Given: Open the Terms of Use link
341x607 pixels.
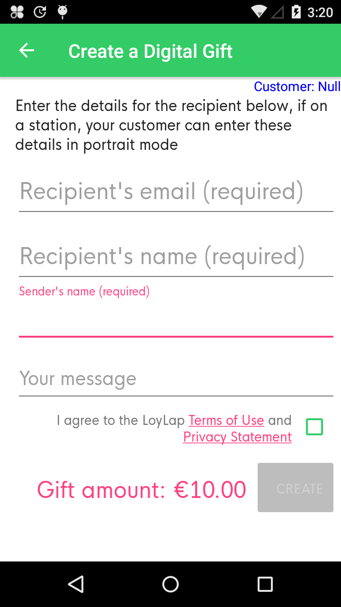Looking at the screenshot, I should (226, 420).
